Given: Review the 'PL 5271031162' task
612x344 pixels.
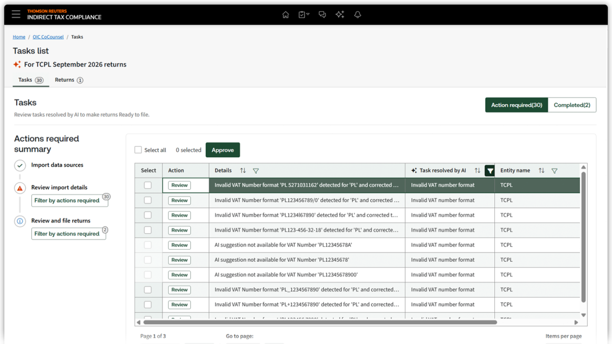Looking at the screenshot, I should tap(179, 185).
